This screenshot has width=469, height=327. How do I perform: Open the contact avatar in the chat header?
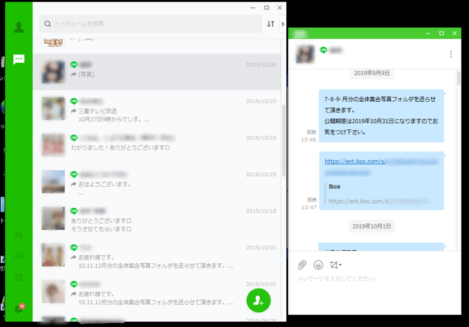[305, 54]
